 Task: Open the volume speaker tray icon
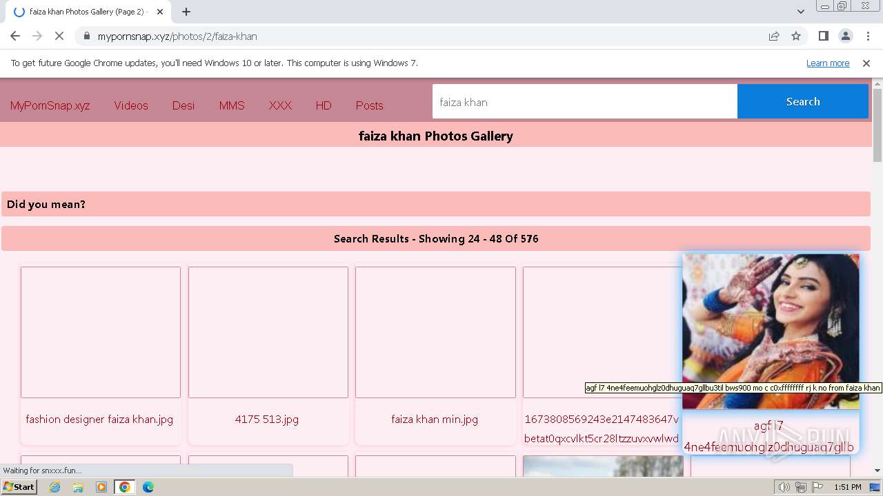pyautogui.click(x=784, y=487)
